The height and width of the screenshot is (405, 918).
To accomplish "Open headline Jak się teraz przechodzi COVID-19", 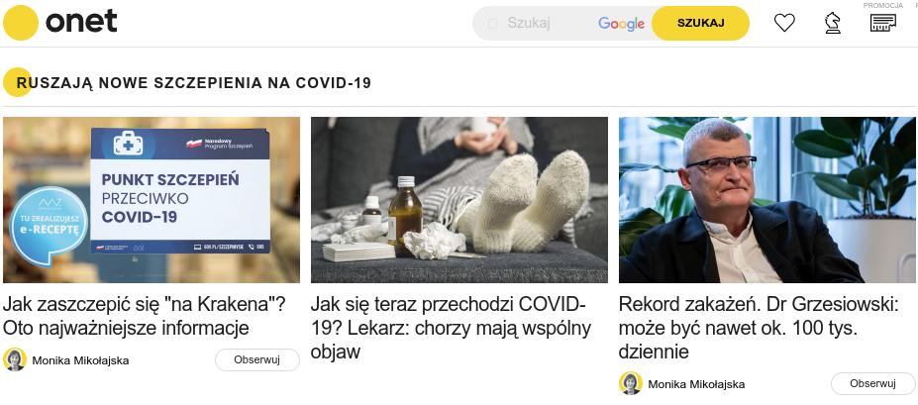I will pyautogui.click(x=451, y=328).
